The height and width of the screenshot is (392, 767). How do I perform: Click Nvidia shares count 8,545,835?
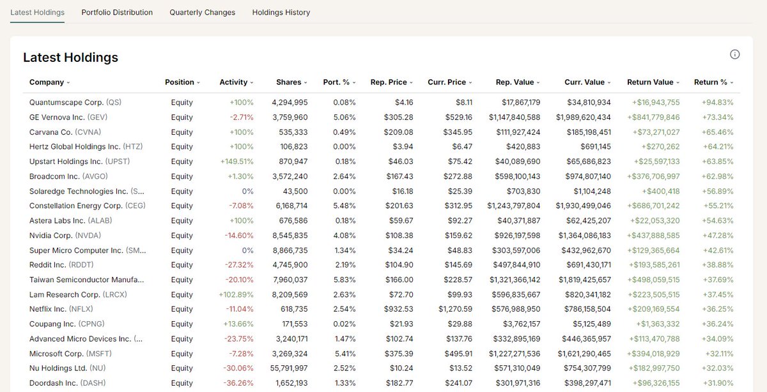point(290,236)
